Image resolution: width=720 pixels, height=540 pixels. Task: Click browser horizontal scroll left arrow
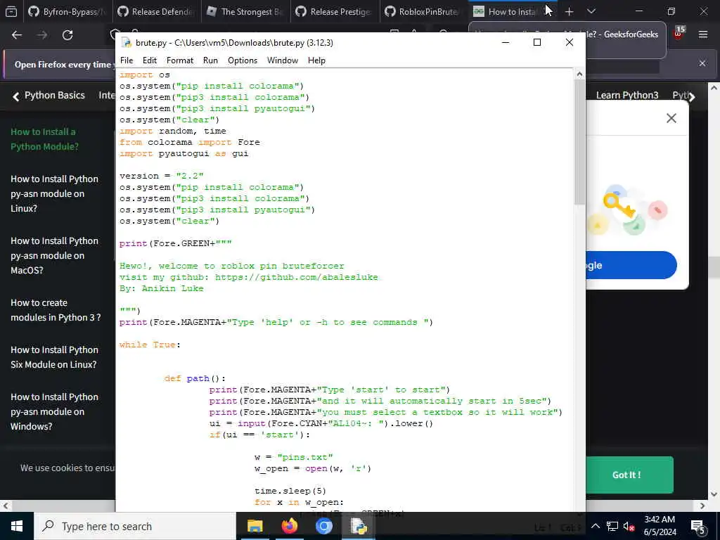point(6,506)
